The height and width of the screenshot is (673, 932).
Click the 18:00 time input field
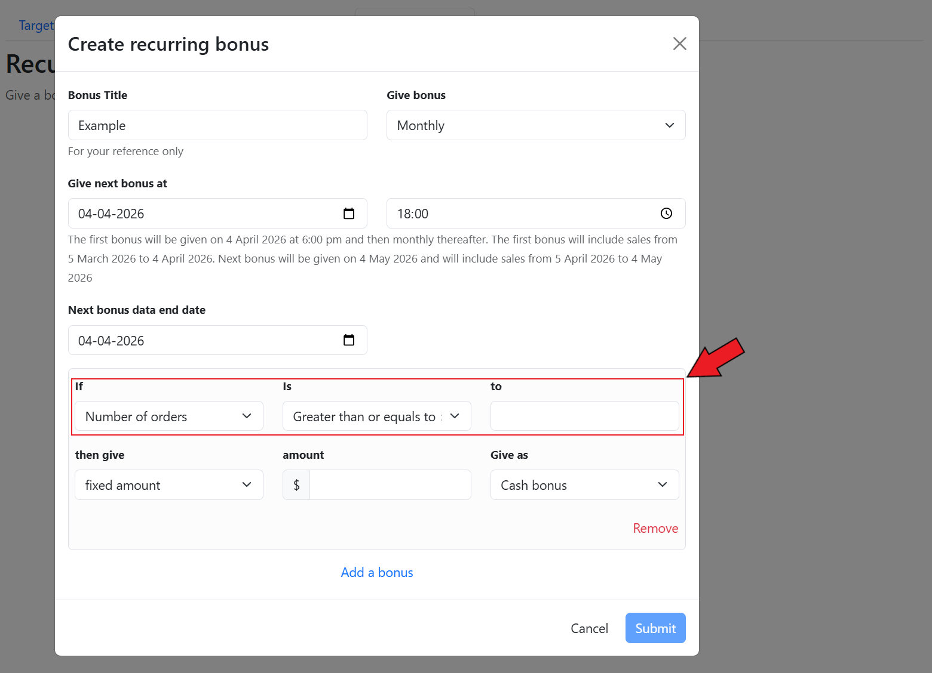(x=520, y=214)
